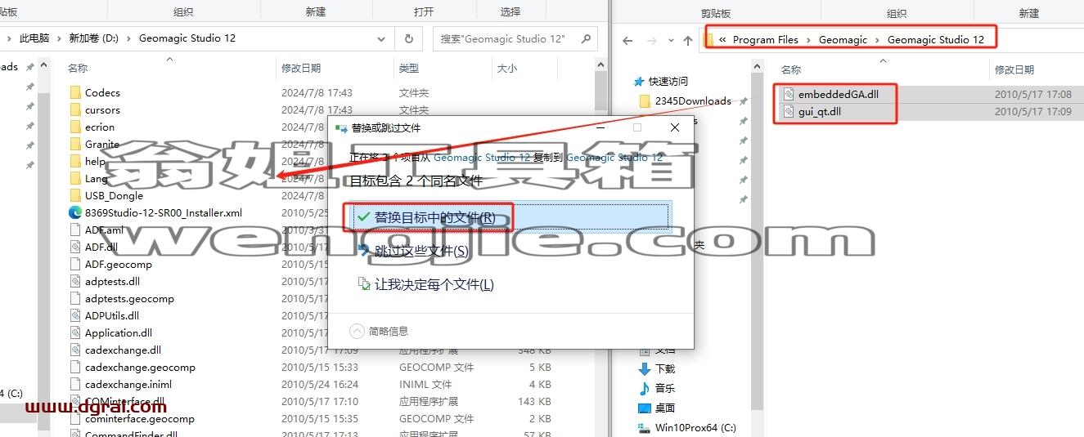Sort left window by 大小 column
The width and height of the screenshot is (1084, 437).
coord(506,68)
